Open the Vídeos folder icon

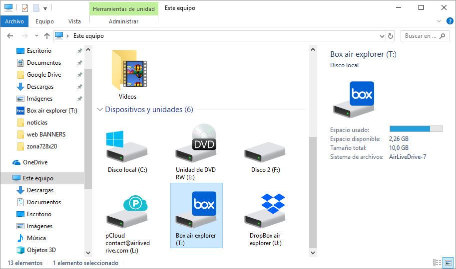[x=128, y=75]
